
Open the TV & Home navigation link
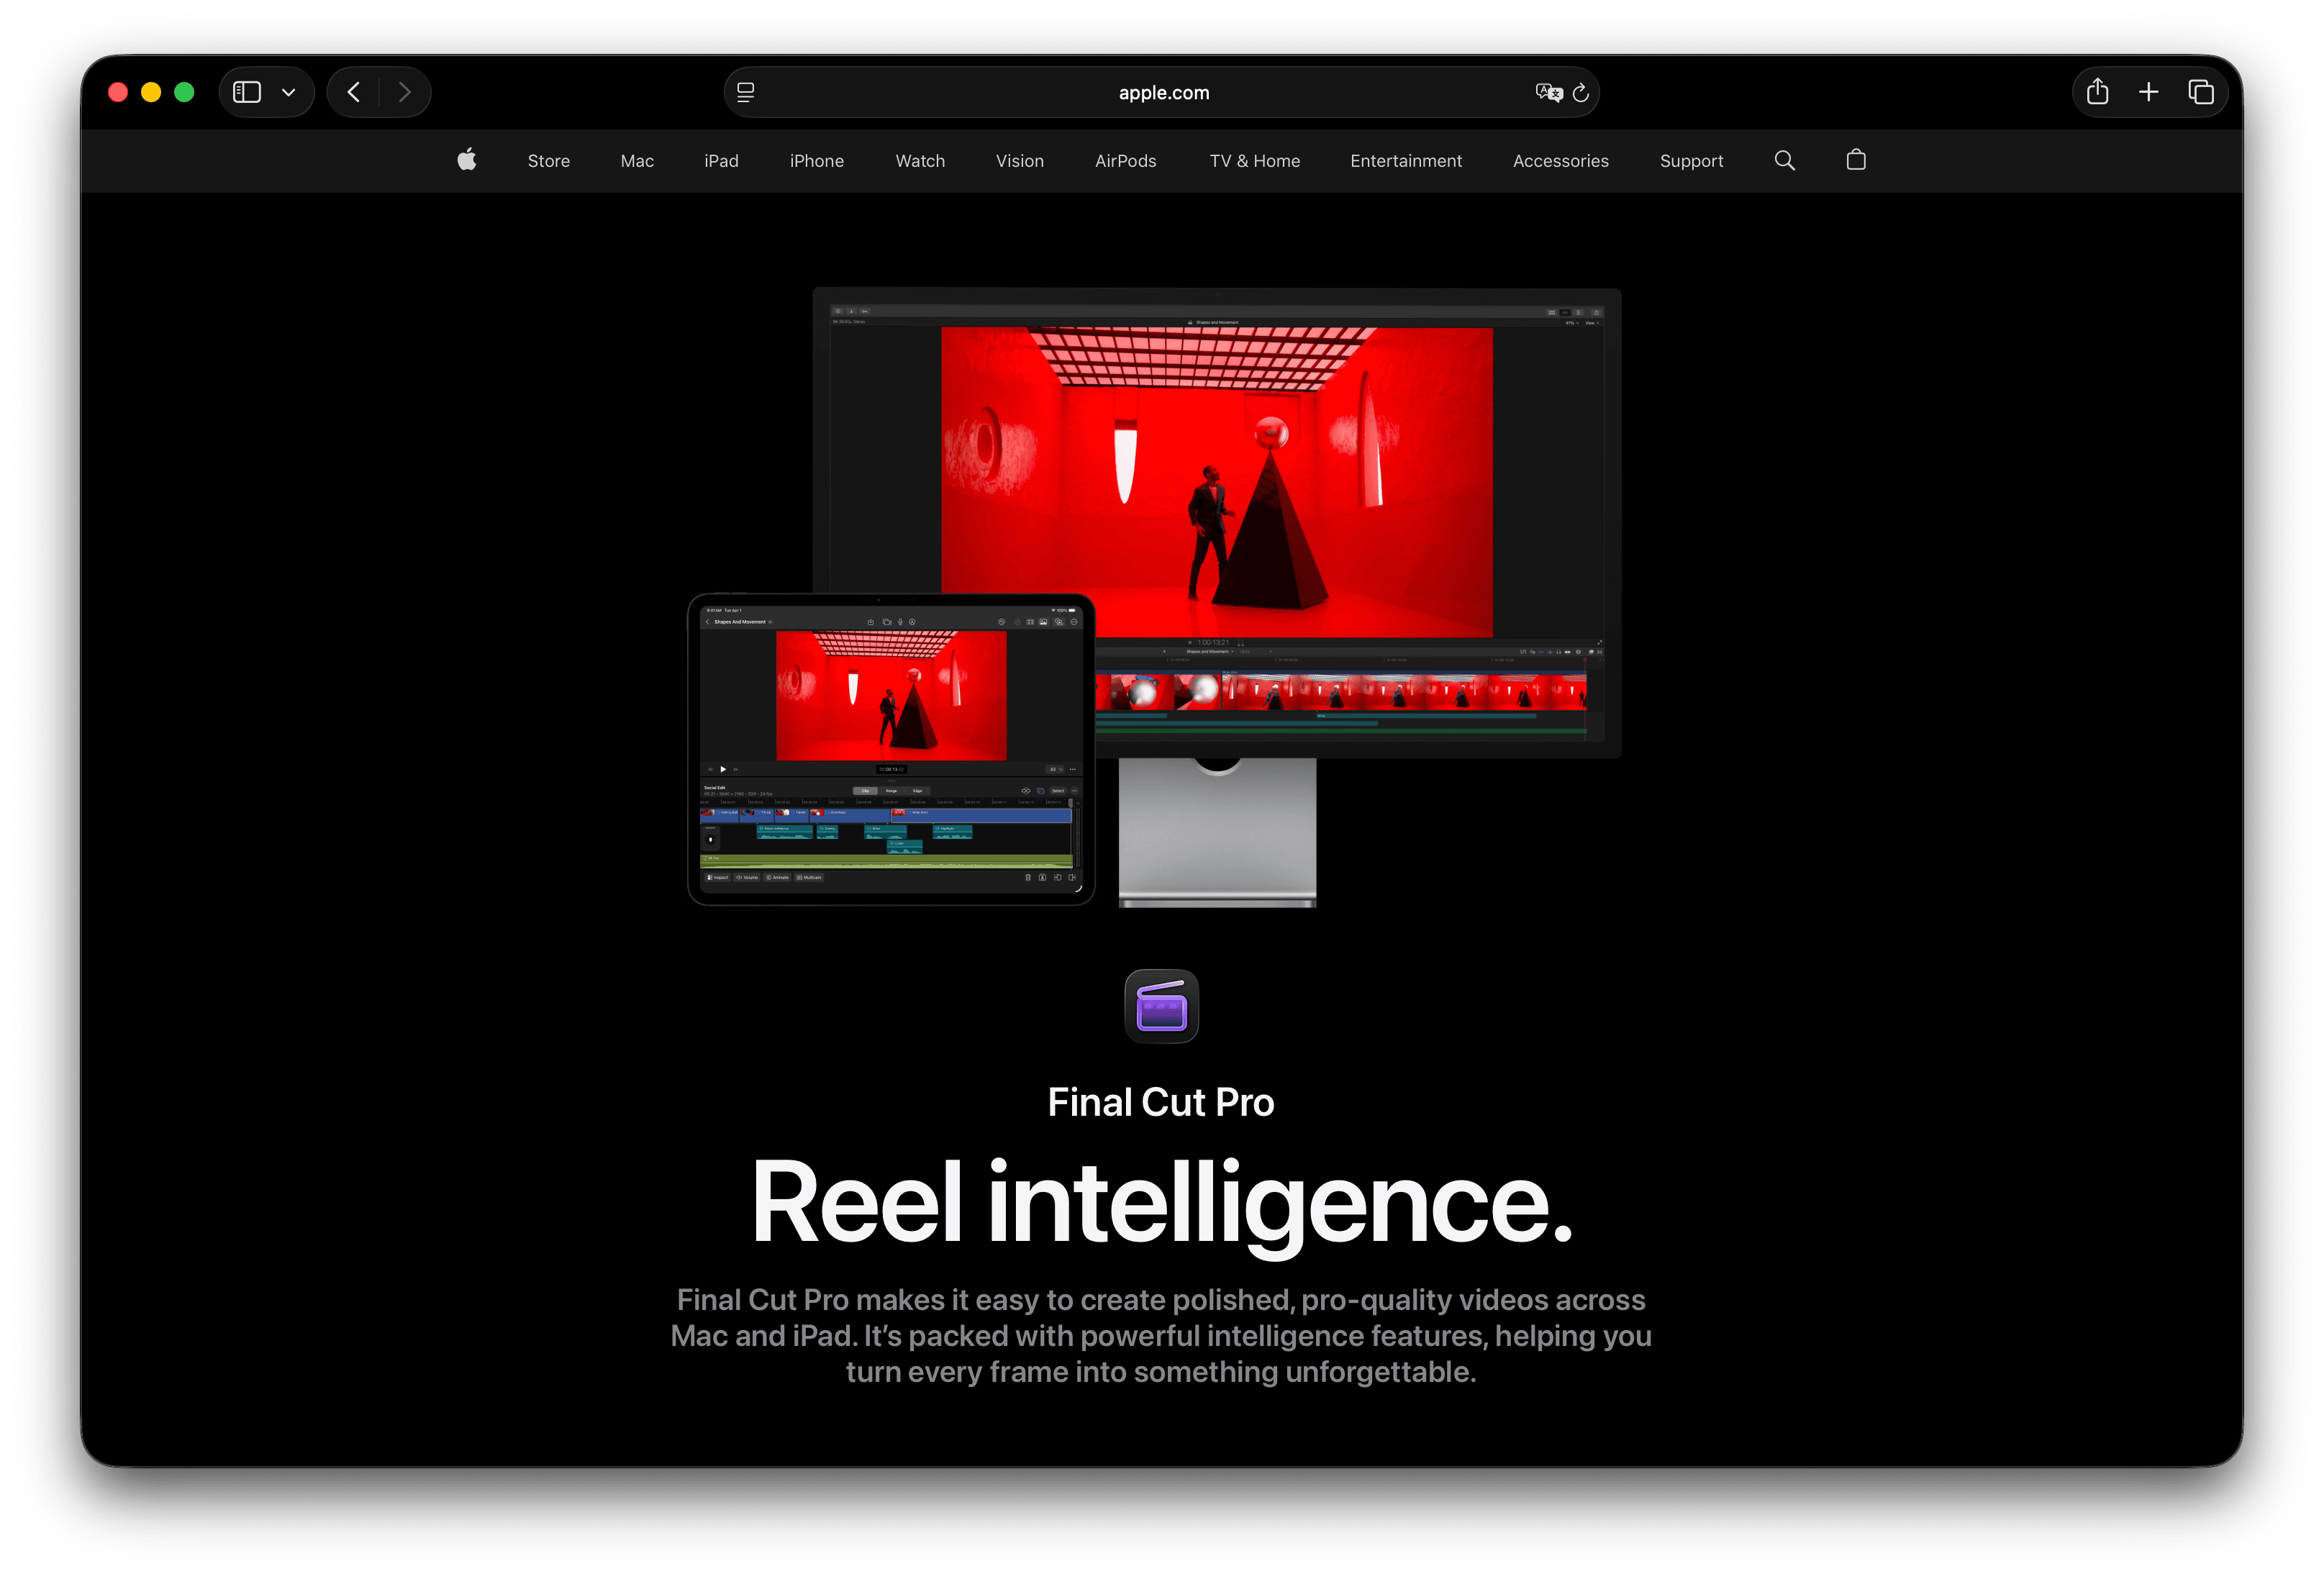[x=1255, y=161]
